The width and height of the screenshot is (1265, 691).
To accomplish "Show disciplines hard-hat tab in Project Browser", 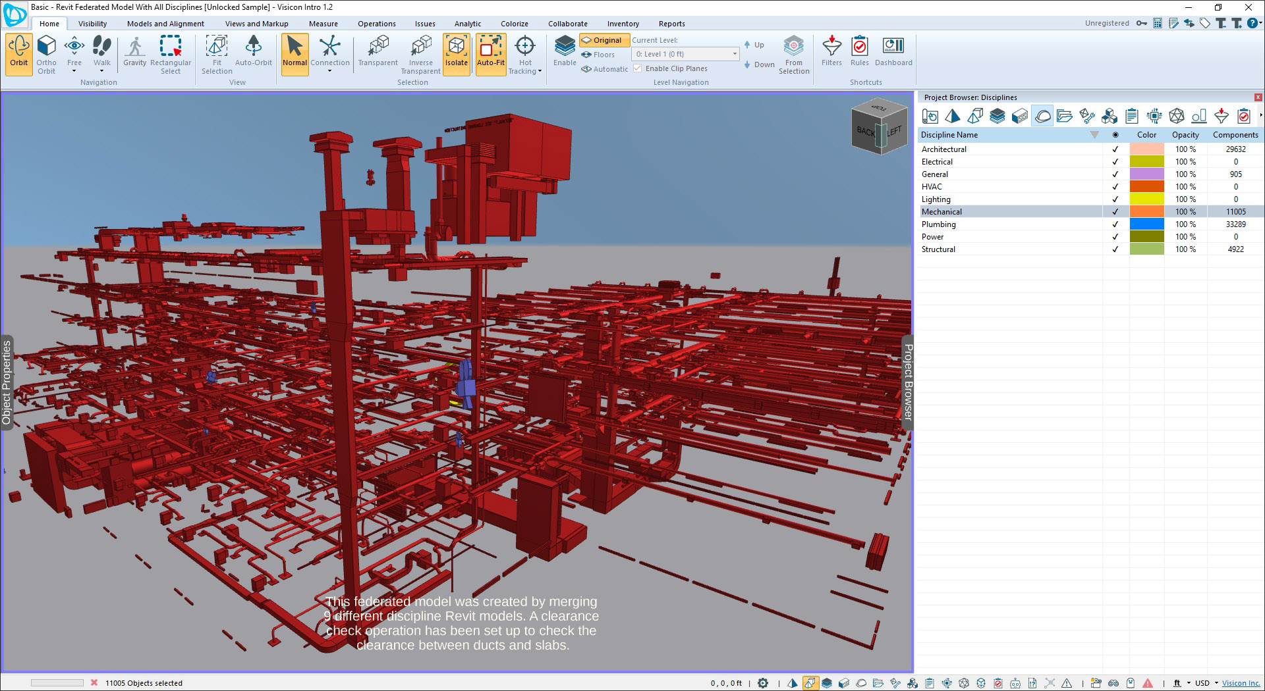I will pyautogui.click(x=1042, y=116).
